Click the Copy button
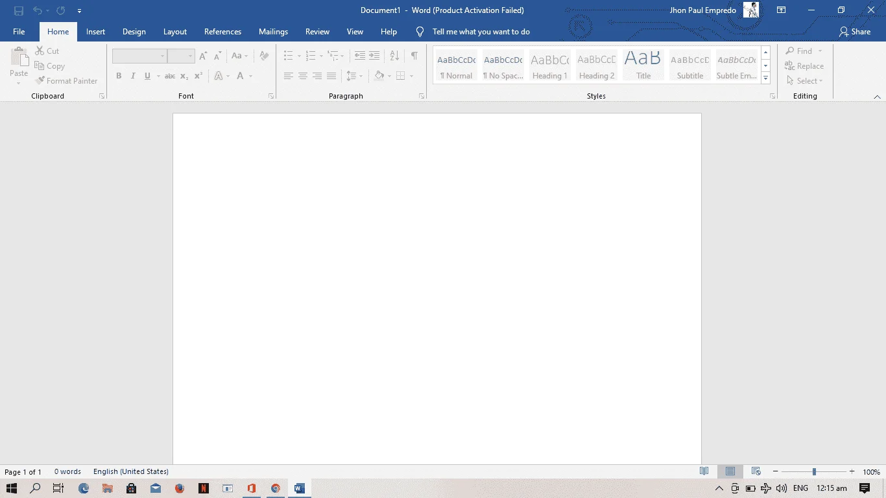 (50, 66)
